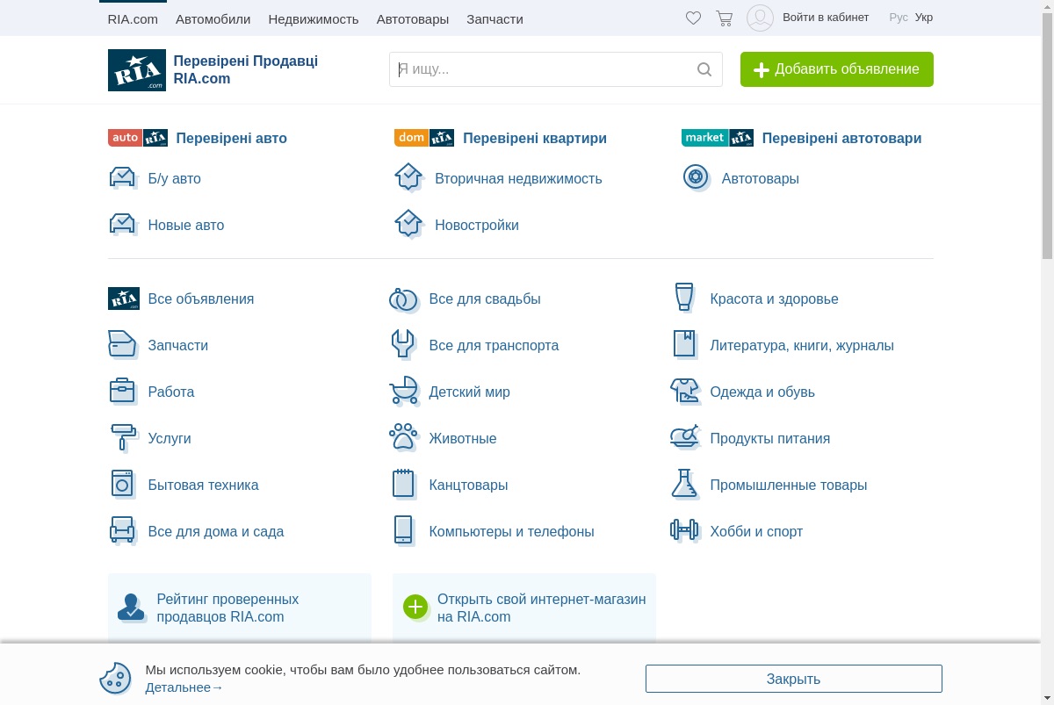Viewport: 1054px width, 705px height.
Task: Click the car door icon for Запчасти
Action: pos(123,345)
